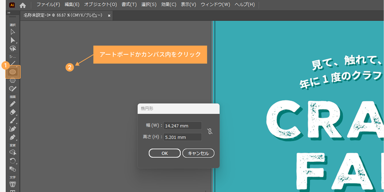Select the Curvature tool
The height and width of the screenshot is (192, 384).
[x=13, y=129]
